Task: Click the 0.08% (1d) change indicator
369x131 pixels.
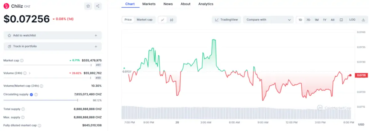Action: point(63,19)
